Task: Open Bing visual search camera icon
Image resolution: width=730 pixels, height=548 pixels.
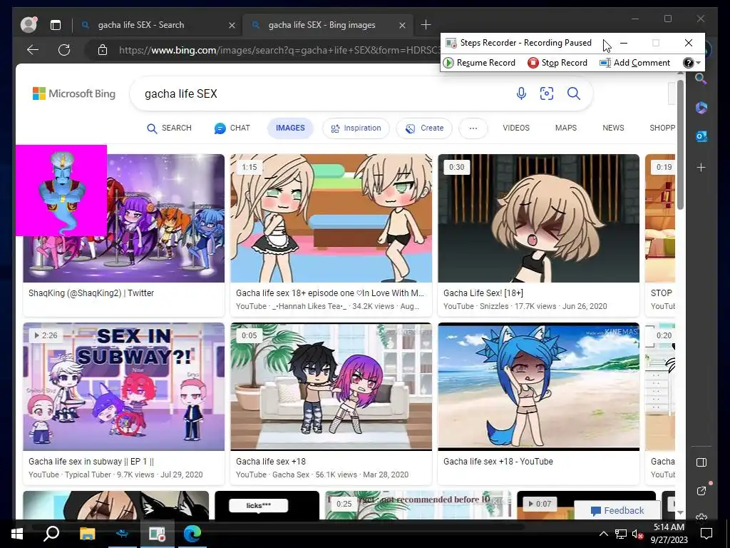Action: click(x=547, y=93)
